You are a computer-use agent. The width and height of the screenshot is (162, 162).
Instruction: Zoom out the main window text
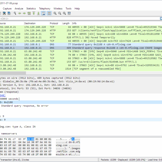tap(60, 13)
